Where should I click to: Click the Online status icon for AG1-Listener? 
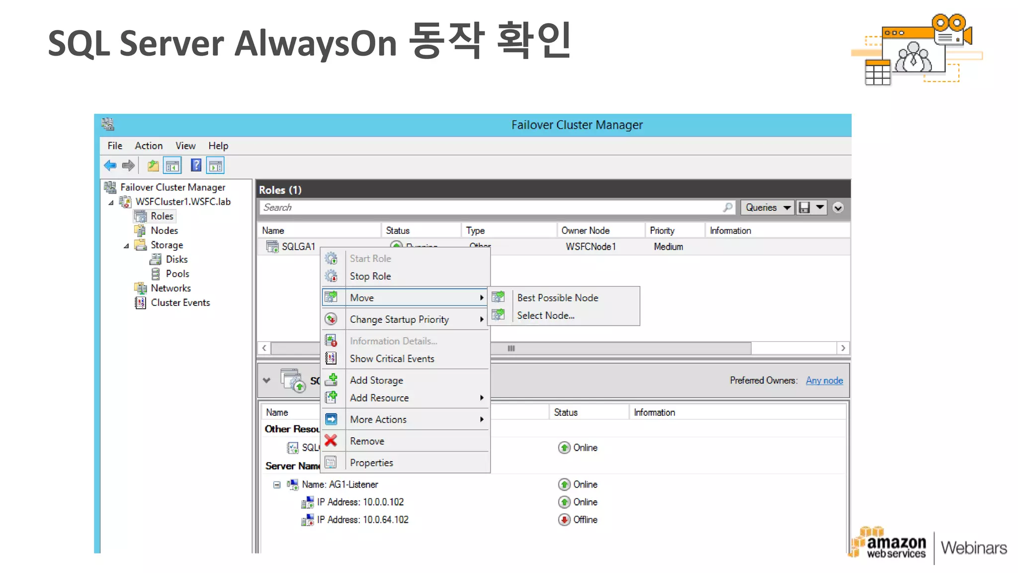[564, 484]
